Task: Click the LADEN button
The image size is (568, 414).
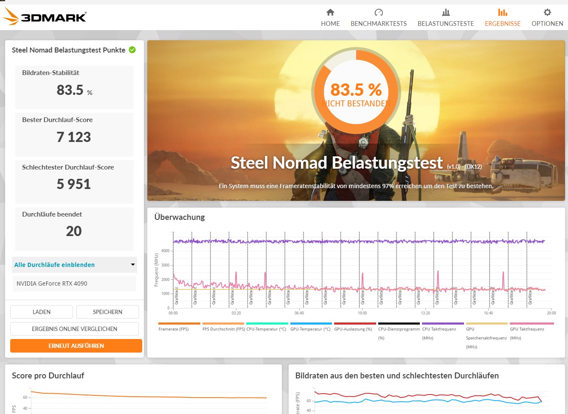Action: click(41, 311)
